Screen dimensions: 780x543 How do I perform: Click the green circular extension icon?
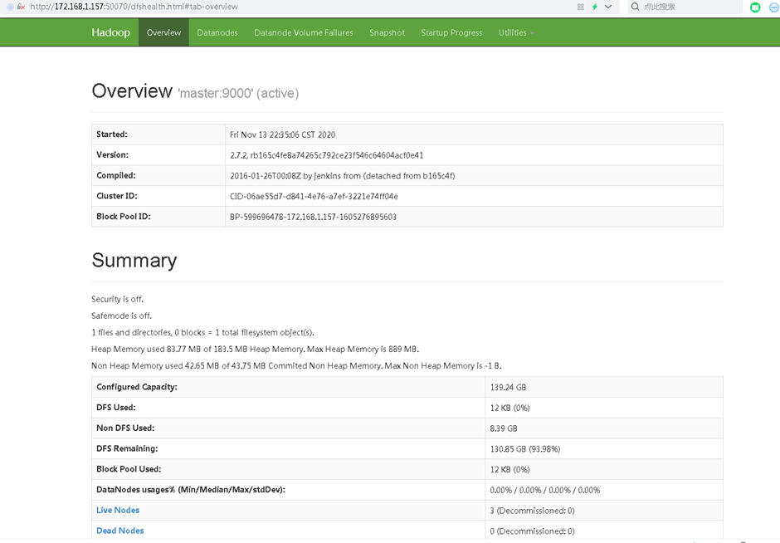(x=755, y=7)
